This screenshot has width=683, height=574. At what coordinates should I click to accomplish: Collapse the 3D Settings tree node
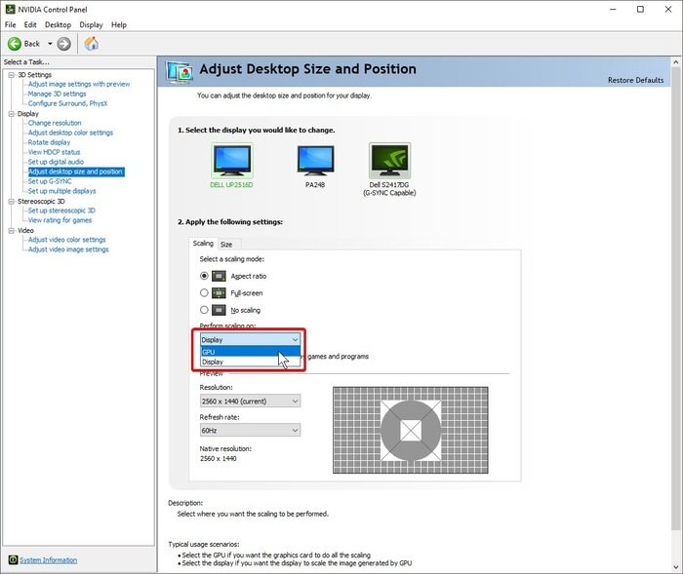click(x=10, y=75)
